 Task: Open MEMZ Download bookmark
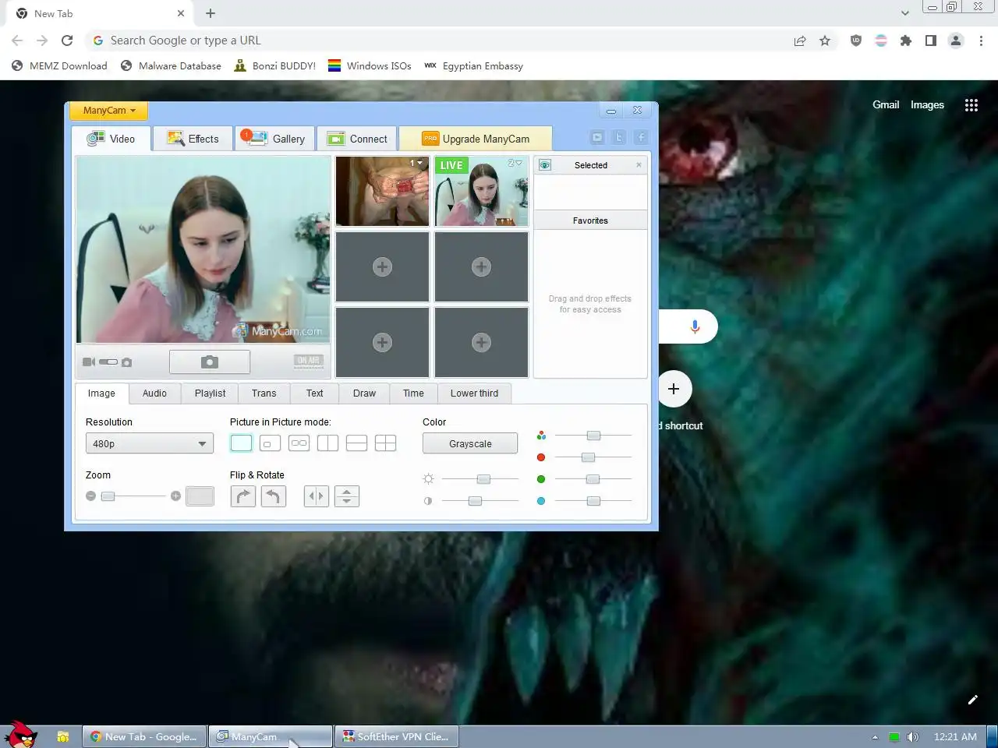click(59, 66)
